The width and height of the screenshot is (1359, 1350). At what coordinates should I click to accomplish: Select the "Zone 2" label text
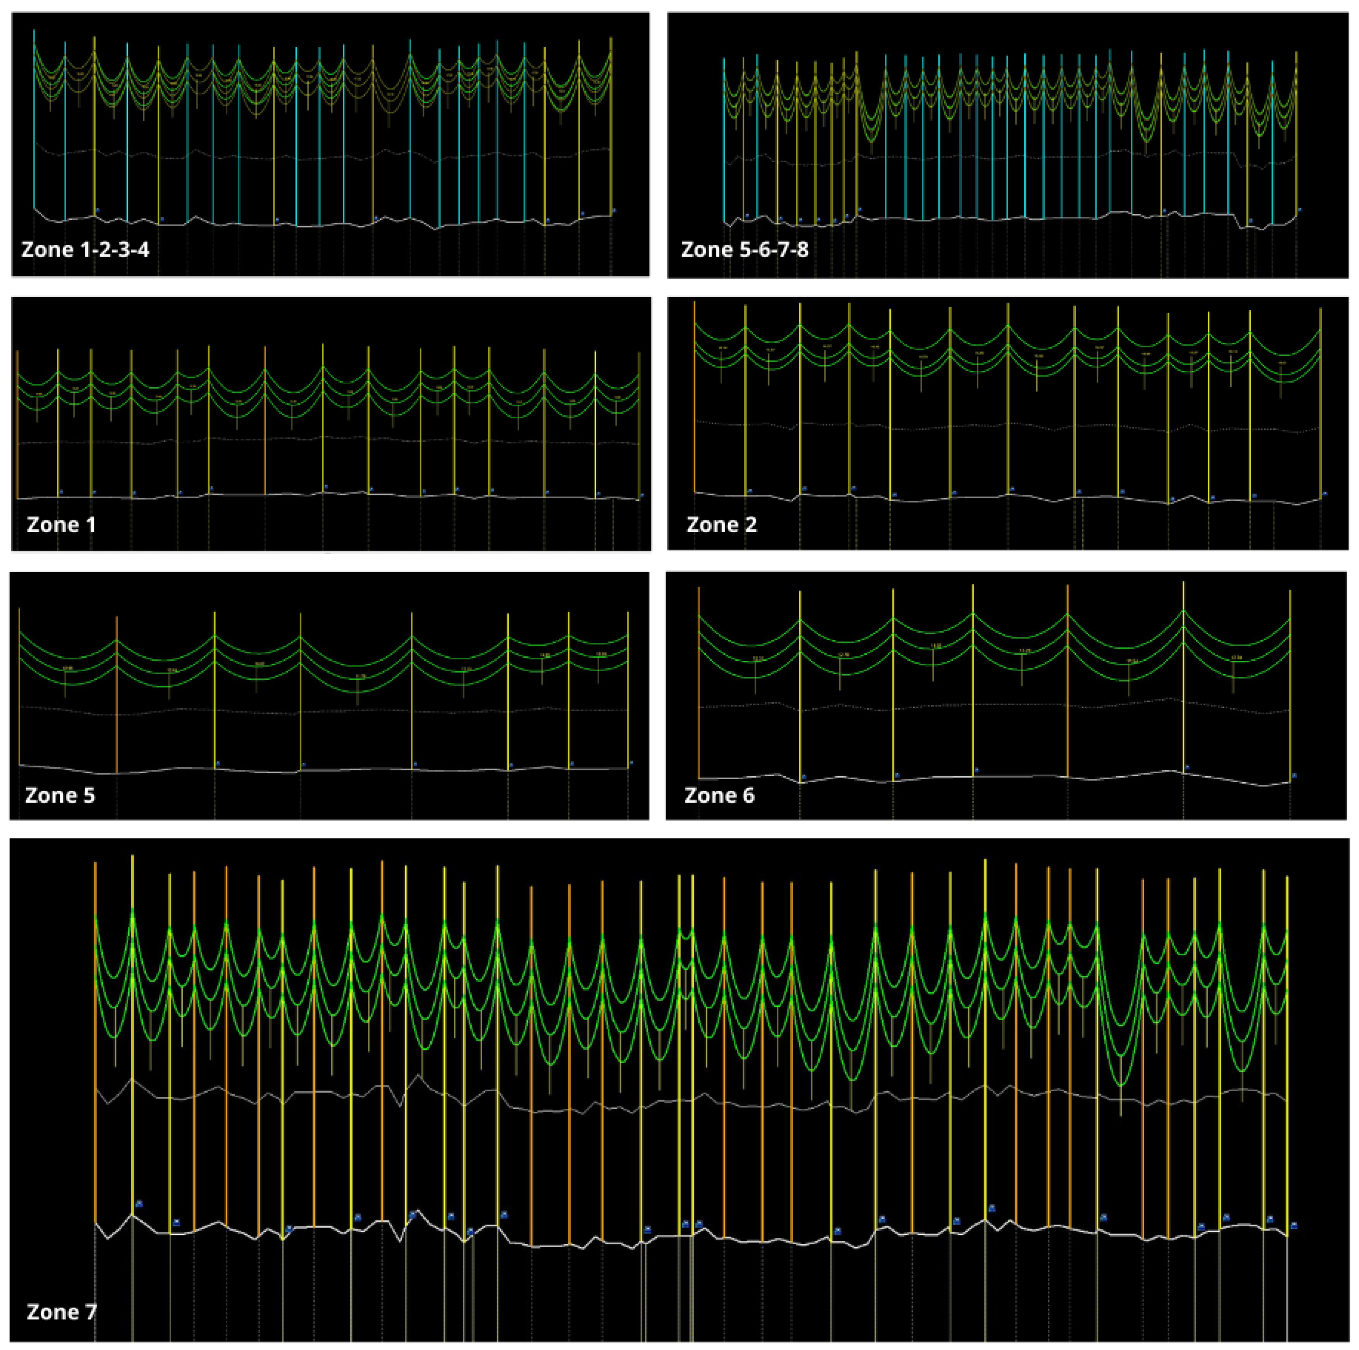click(x=721, y=524)
